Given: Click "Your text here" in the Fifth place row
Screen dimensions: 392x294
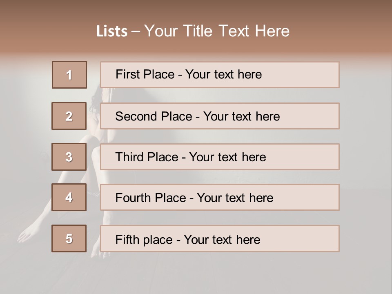Looking at the screenshot, I should 222,239.
